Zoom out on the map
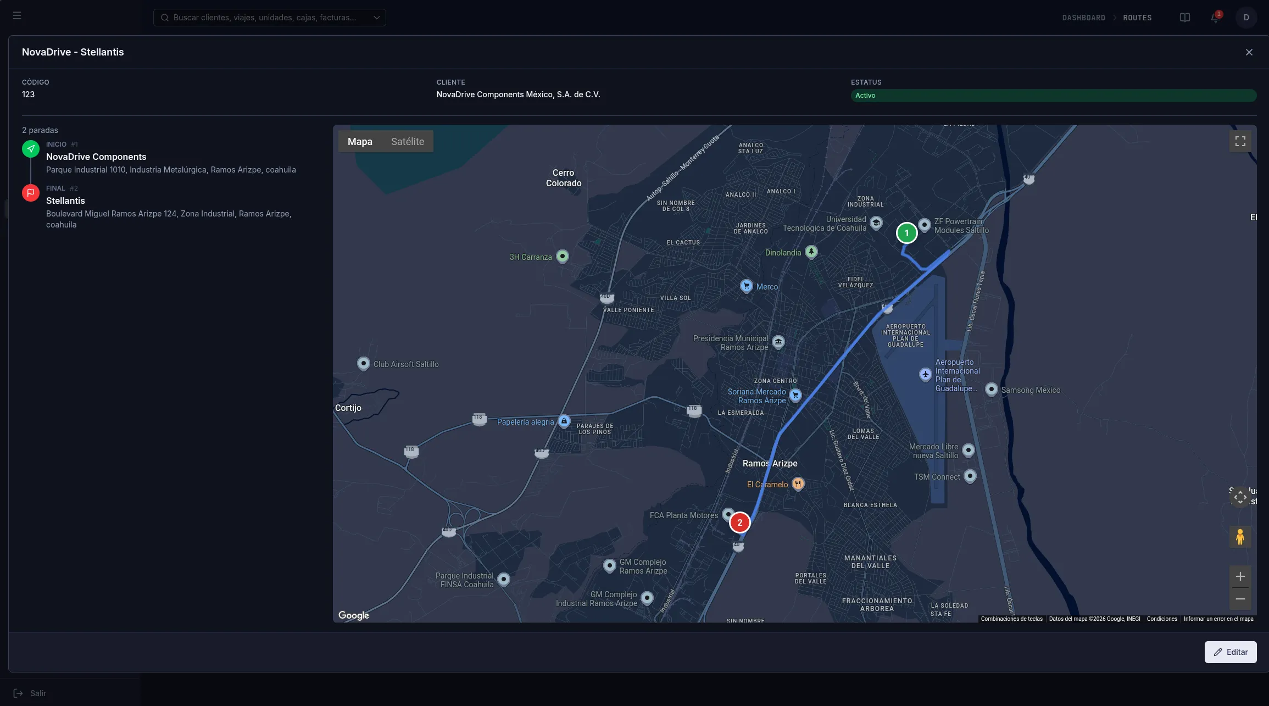 tap(1240, 599)
